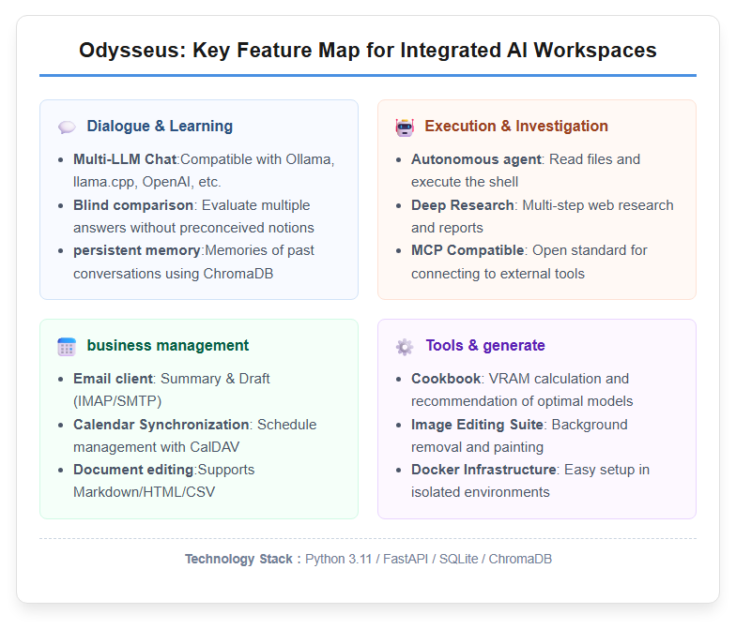
Task: Click the Multi-LLM Chat bullet label
Action: click(x=124, y=159)
